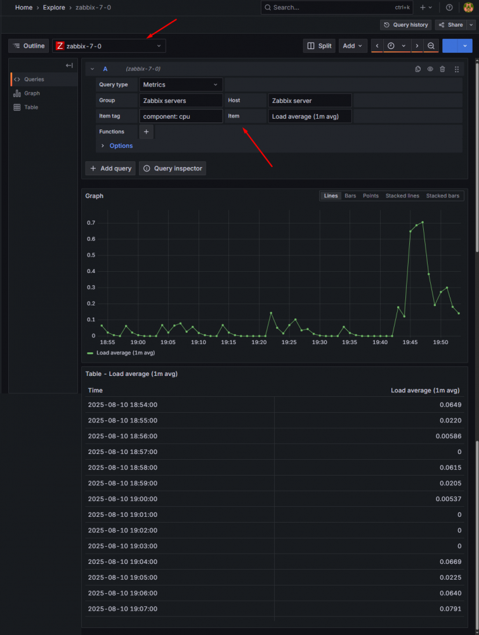The height and width of the screenshot is (635, 479).
Task: Duplicate query A with copy icon
Action: click(x=418, y=69)
